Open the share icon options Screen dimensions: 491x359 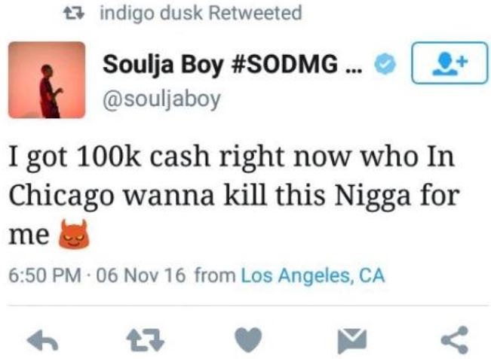pyautogui.click(x=455, y=340)
